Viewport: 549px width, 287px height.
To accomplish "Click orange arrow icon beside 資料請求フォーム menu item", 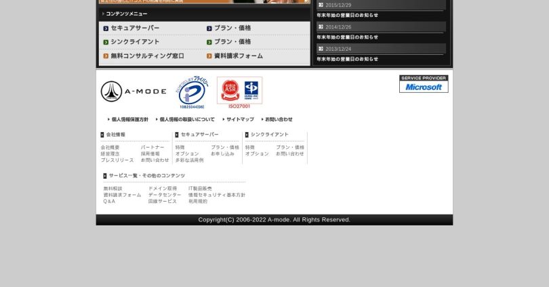I will pos(209,56).
